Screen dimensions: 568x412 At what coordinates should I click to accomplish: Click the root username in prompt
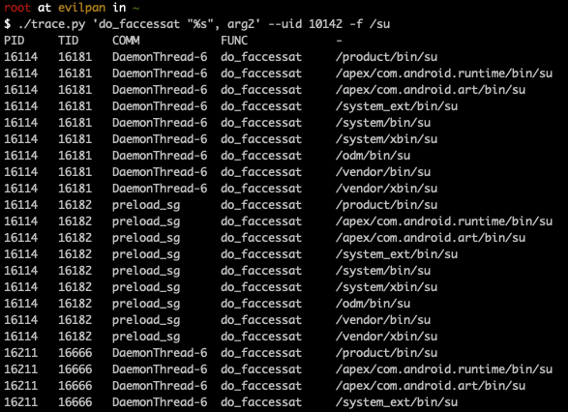(x=17, y=7)
